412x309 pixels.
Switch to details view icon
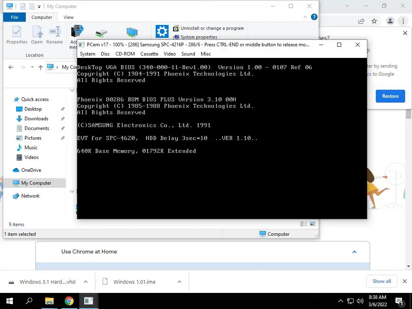(304, 224)
